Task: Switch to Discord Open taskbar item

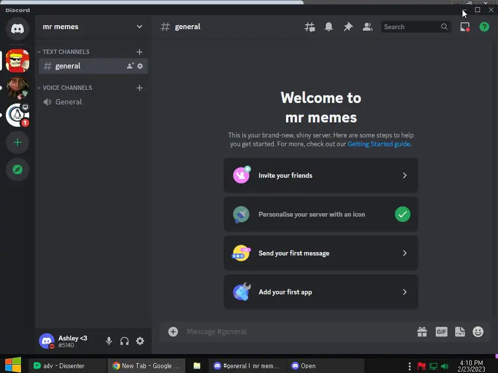Action: pyautogui.click(x=324, y=366)
